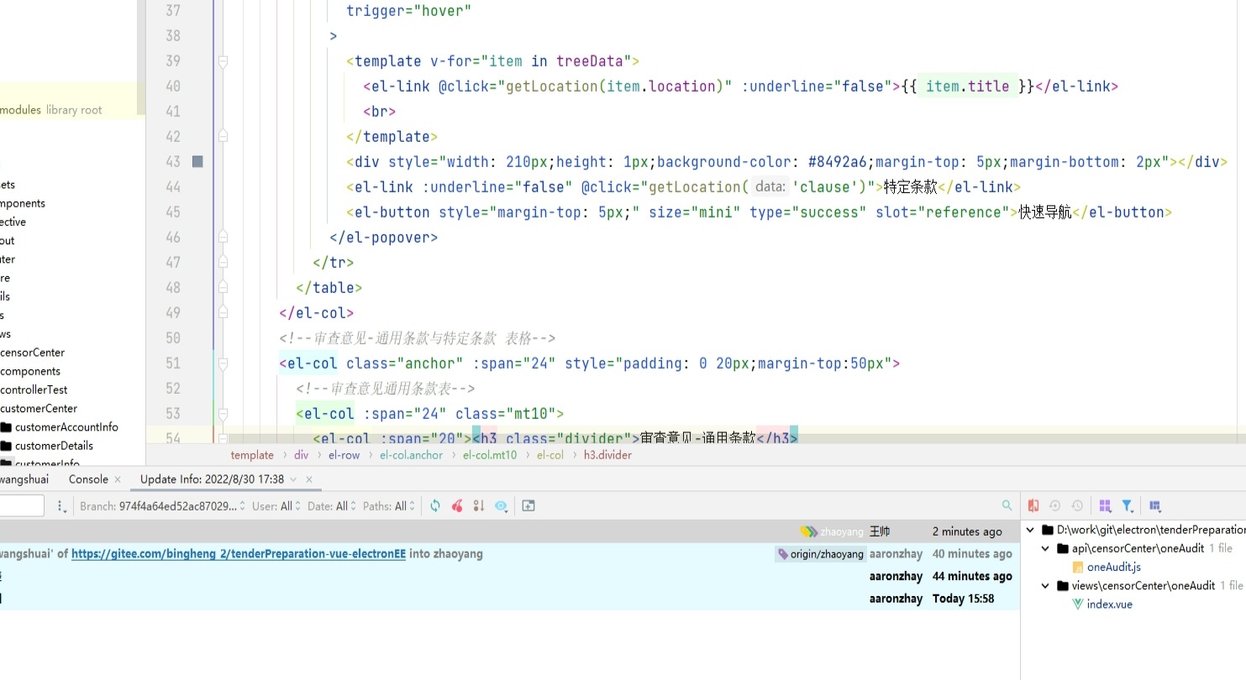Click the gutter marker on line 43
Image resolution: width=1246 pixels, height=680 pixels.
click(x=197, y=161)
